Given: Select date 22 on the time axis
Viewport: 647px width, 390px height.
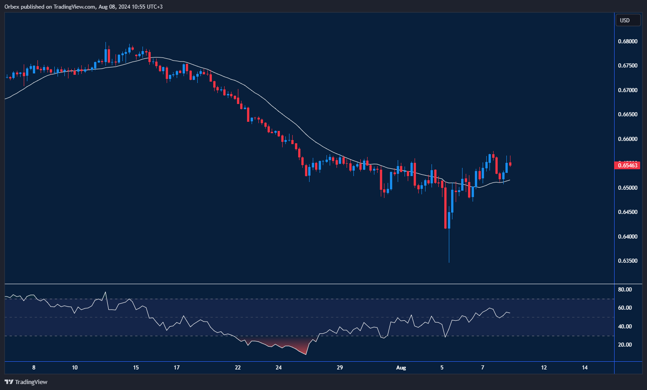Looking at the screenshot, I should point(237,367).
